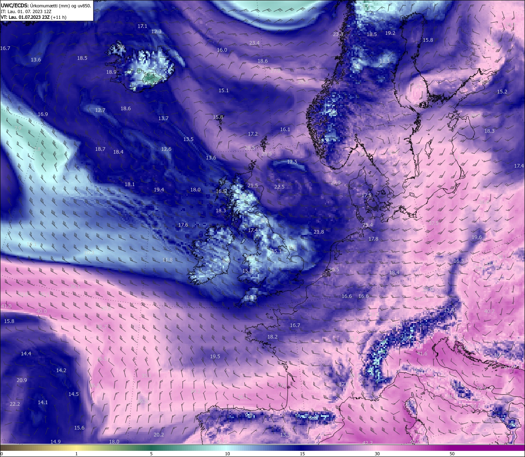This screenshot has width=525, height=457.
Task: Click the 18.2 value over Brittany
Action: click(x=272, y=337)
